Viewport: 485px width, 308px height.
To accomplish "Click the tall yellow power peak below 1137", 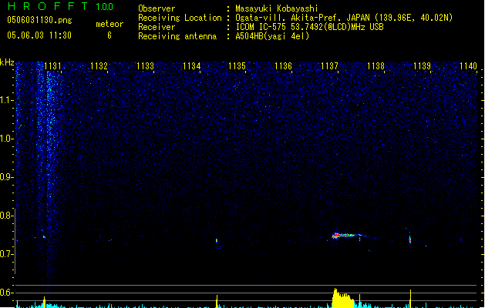I will [x=342, y=298].
